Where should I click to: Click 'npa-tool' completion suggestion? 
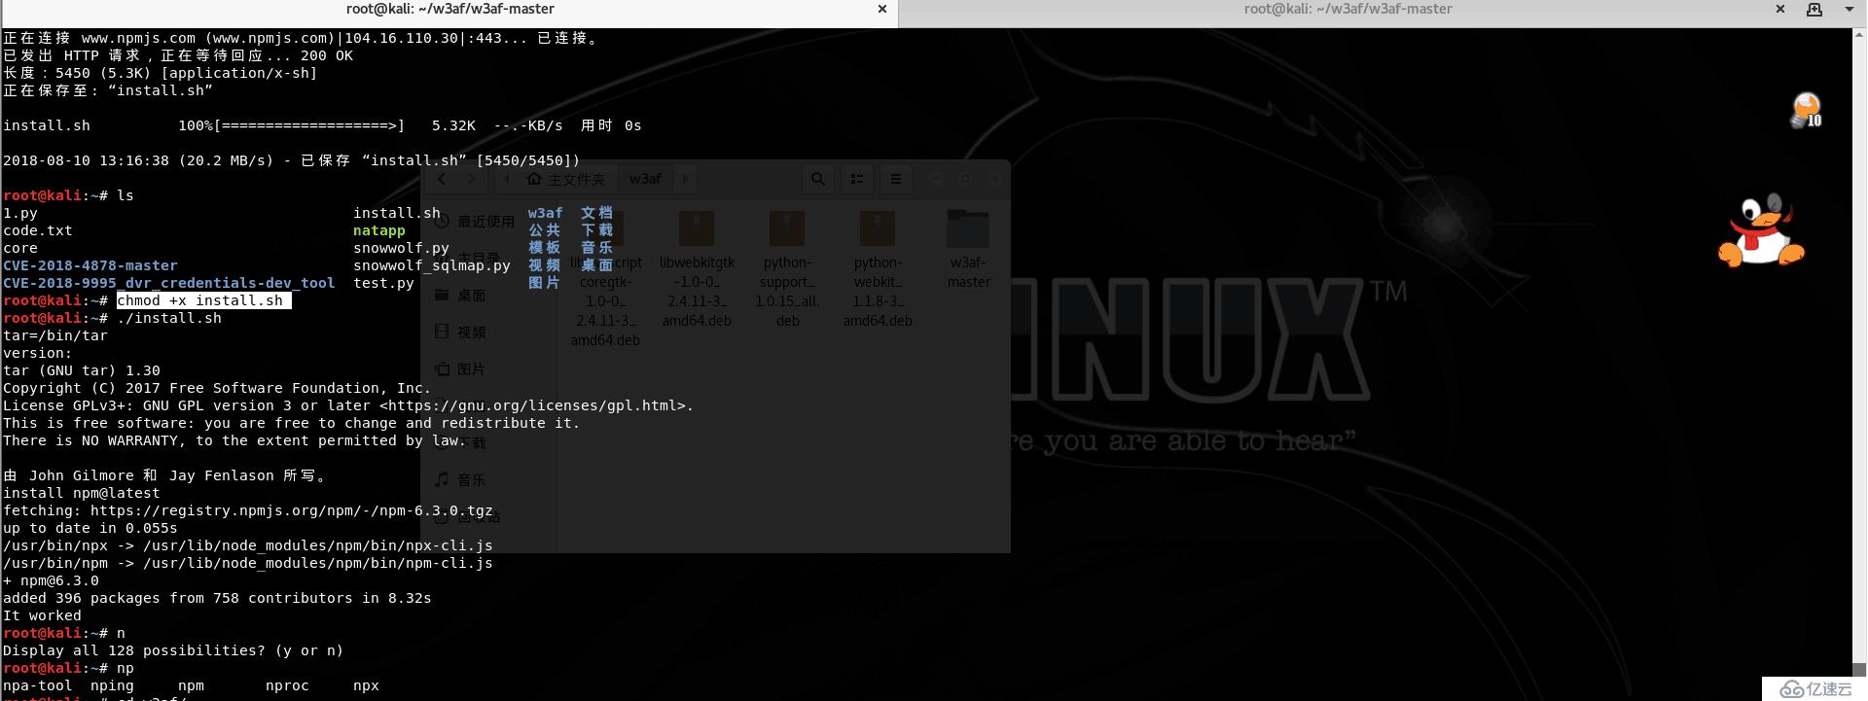point(38,685)
